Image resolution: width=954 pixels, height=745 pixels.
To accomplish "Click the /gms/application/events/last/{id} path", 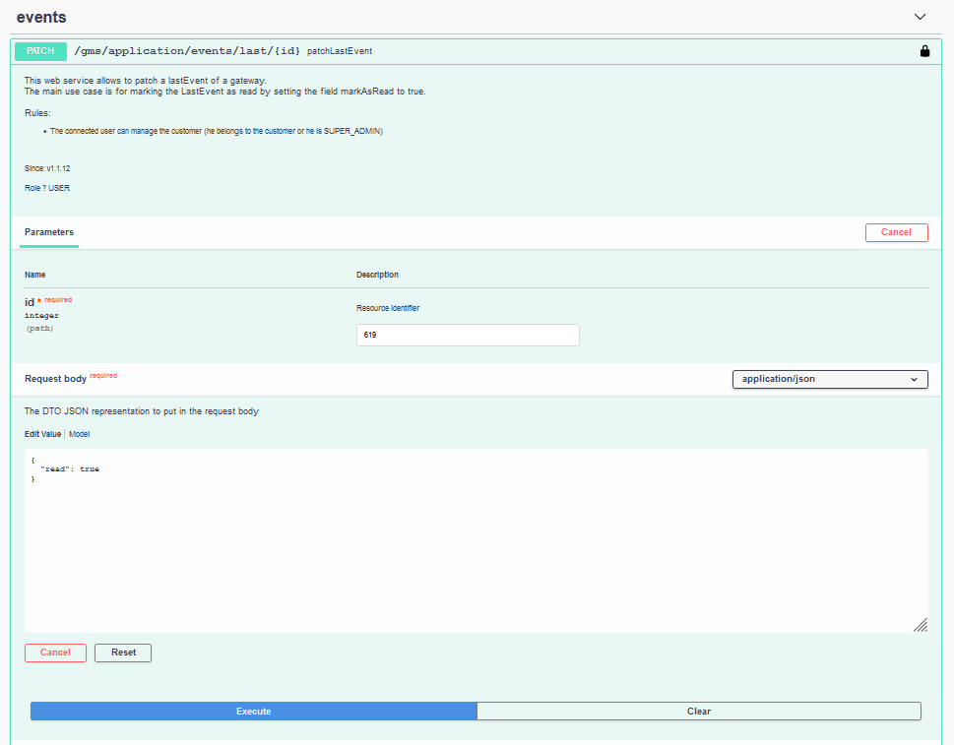I will [187, 51].
